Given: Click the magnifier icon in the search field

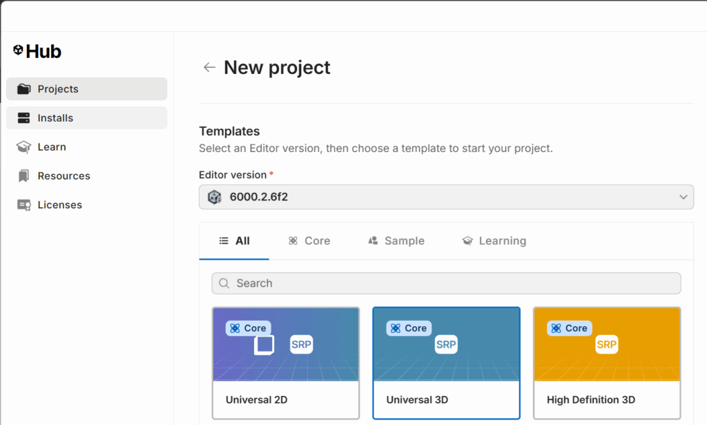Looking at the screenshot, I should 224,283.
